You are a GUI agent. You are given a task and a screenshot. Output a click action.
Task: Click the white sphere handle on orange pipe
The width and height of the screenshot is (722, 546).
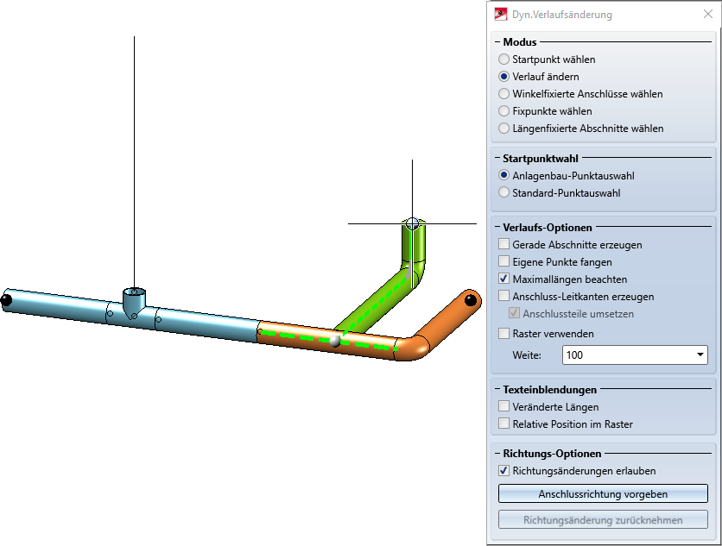tap(335, 341)
